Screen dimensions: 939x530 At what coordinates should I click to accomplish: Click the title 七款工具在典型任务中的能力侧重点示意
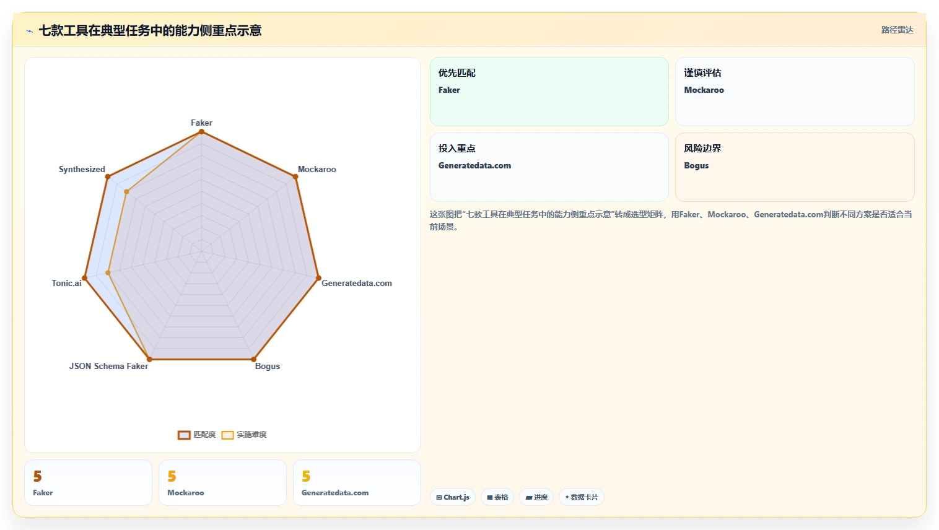[x=151, y=30]
